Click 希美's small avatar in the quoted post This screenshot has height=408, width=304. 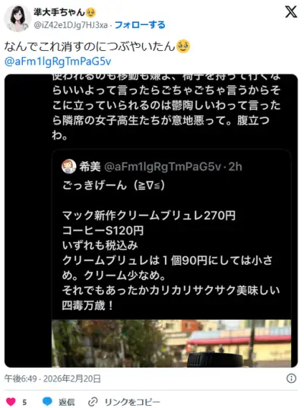click(69, 166)
